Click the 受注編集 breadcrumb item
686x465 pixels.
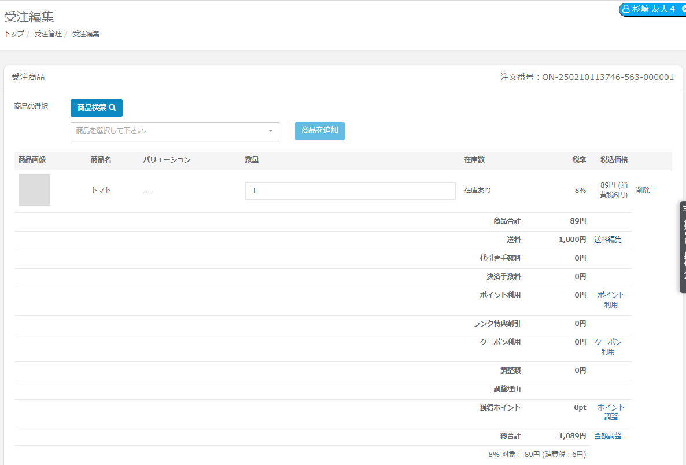click(x=86, y=34)
